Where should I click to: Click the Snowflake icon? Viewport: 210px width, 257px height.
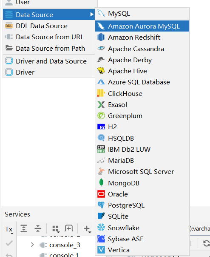(x=101, y=228)
